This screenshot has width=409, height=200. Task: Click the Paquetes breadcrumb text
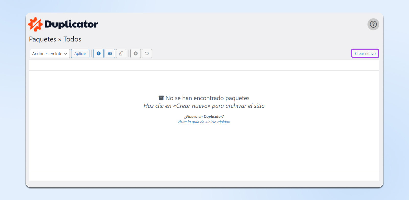coord(42,39)
